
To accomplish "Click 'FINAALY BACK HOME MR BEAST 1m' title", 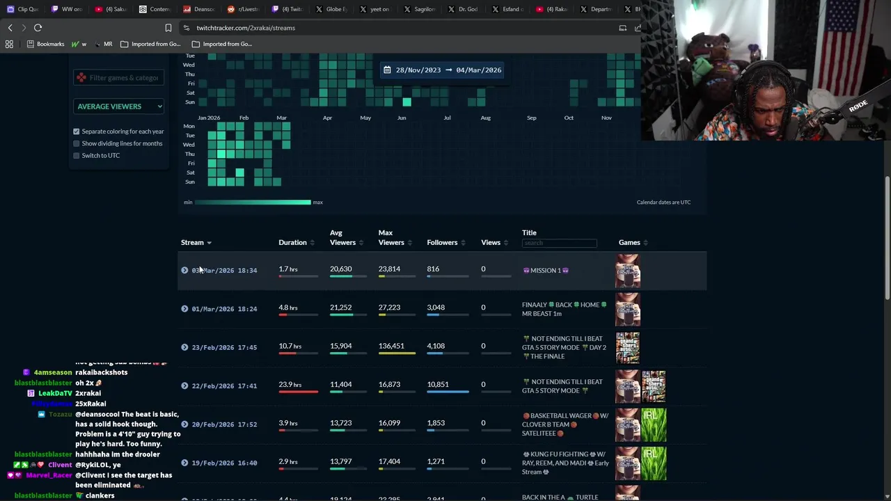I will pos(565,309).
